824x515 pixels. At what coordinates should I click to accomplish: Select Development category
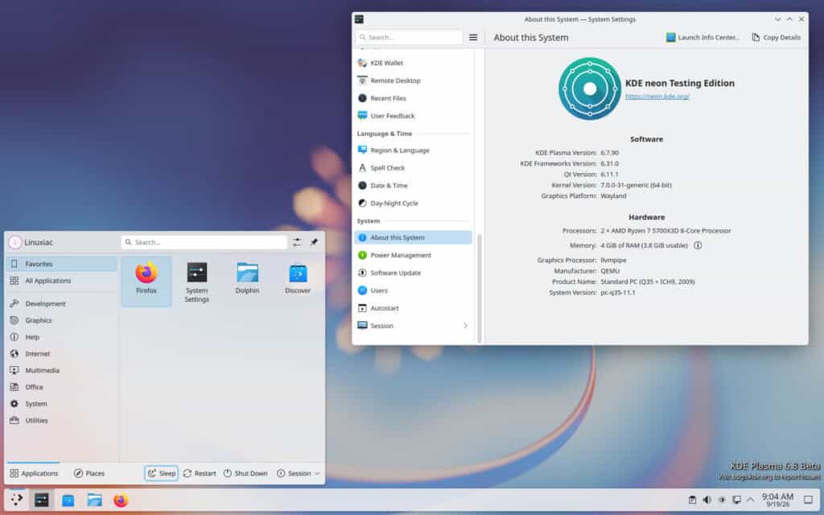61,303
